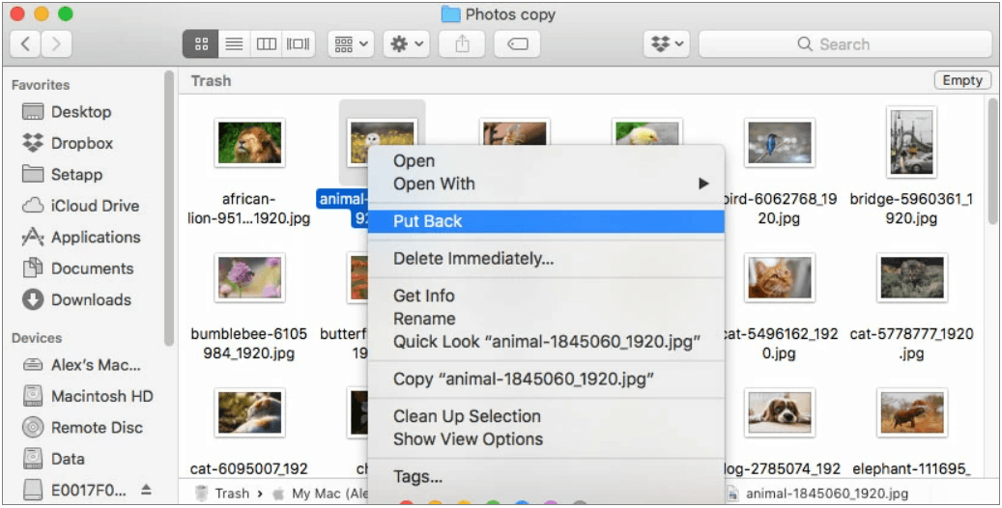Click the Edit Tags toolbar button
1002x508 pixels.
click(x=516, y=44)
